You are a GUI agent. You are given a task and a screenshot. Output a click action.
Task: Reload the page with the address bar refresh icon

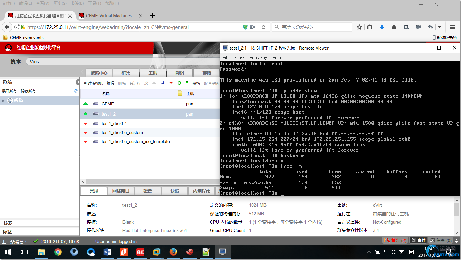pos(264,27)
